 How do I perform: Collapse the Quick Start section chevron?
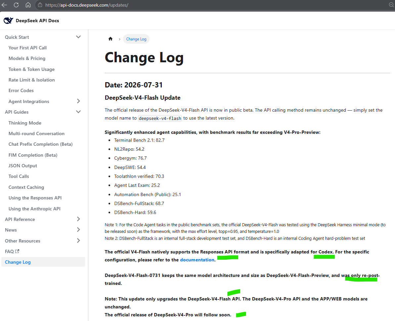[x=78, y=37]
